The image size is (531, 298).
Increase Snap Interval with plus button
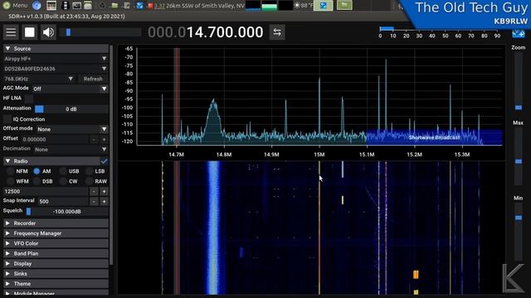coord(104,201)
